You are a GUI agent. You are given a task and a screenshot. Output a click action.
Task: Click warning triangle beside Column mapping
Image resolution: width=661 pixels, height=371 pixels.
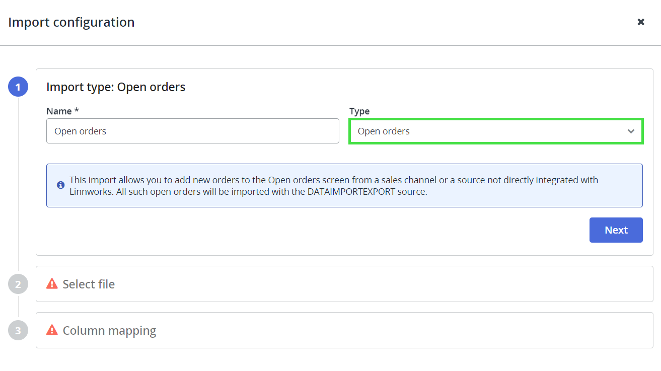point(52,330)
